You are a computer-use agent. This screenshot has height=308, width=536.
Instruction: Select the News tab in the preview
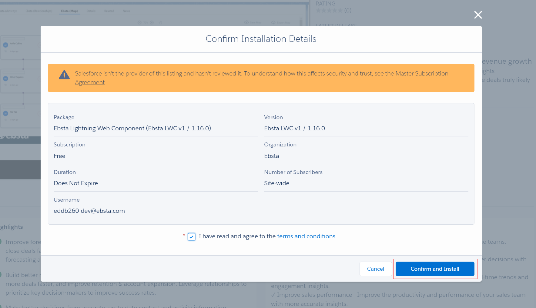(126, 11)
